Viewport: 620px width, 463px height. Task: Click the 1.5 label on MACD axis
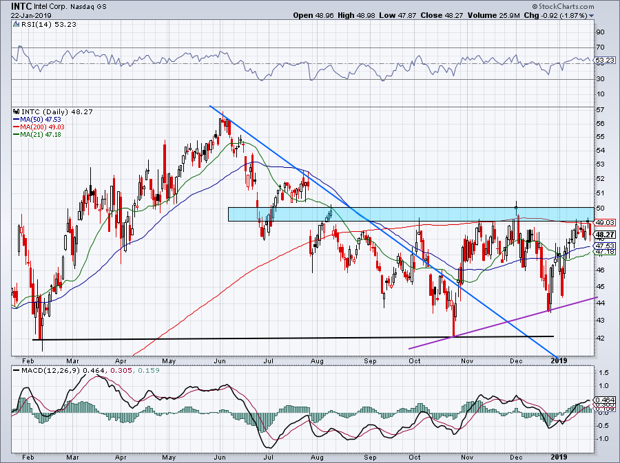coord(603,372)
